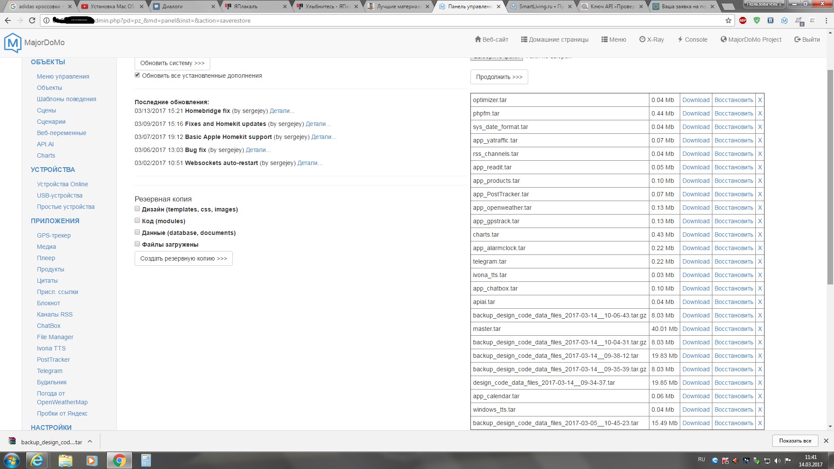Open the Chrome menu three-dots icon
This screenshot has height=469, width=834.
[826, 20]
